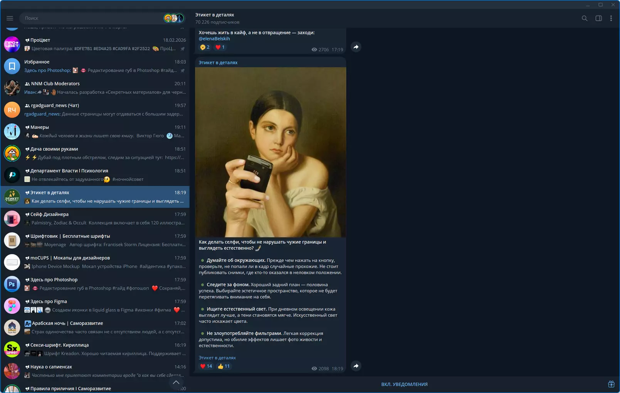The image size is (620, 393).
Task: Open the three-dot chat options menu
Action: click(611, 18)
